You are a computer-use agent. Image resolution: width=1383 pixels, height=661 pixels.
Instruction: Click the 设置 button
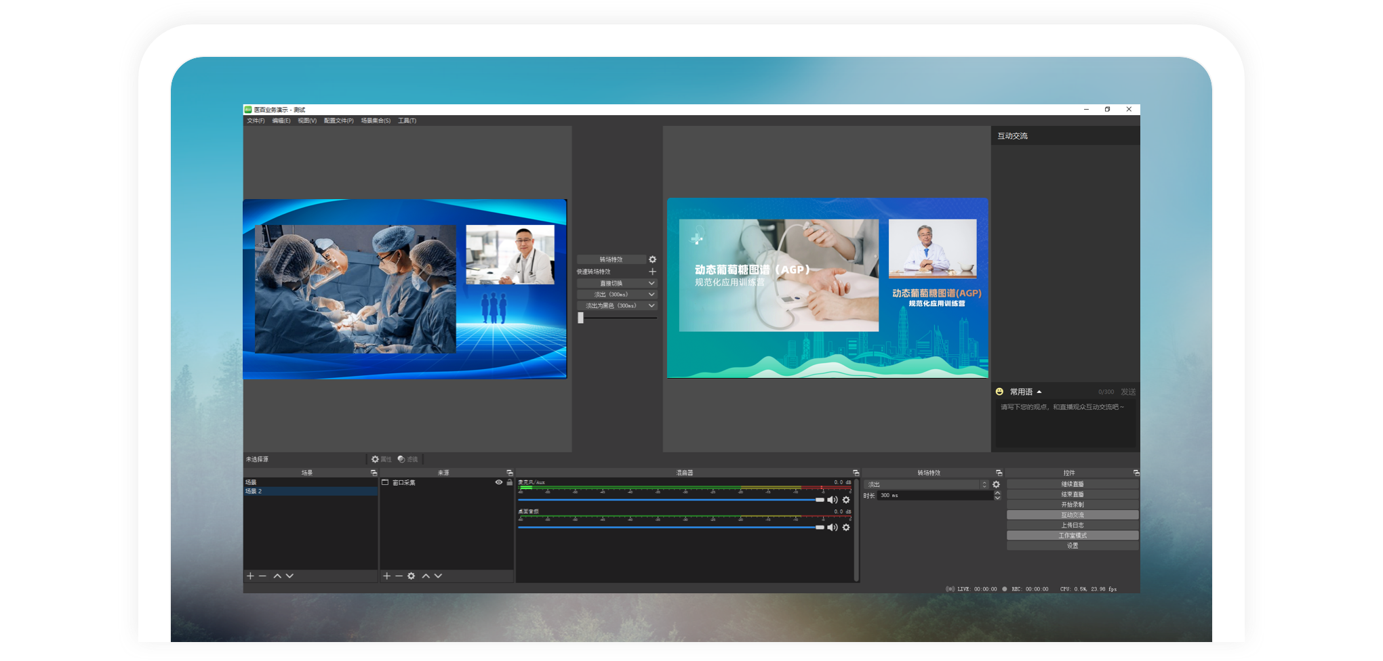tap(1073, 545)
